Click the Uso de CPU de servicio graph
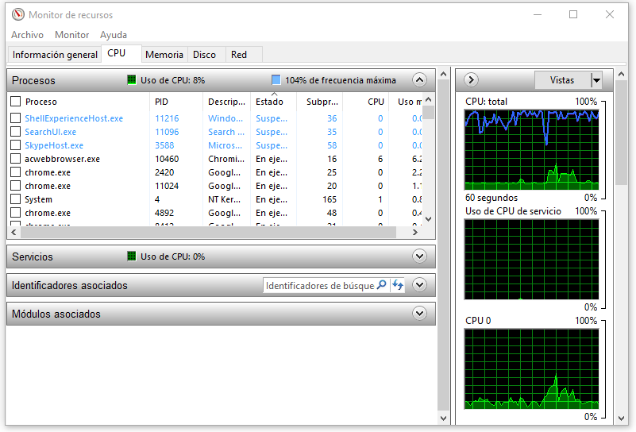Viewport: 636px width, 432px height. pyautogui.click(x=531, y=259)
